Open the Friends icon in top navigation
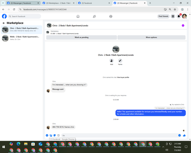This screenshot has height=153, width=191. [x=94, y=16]
